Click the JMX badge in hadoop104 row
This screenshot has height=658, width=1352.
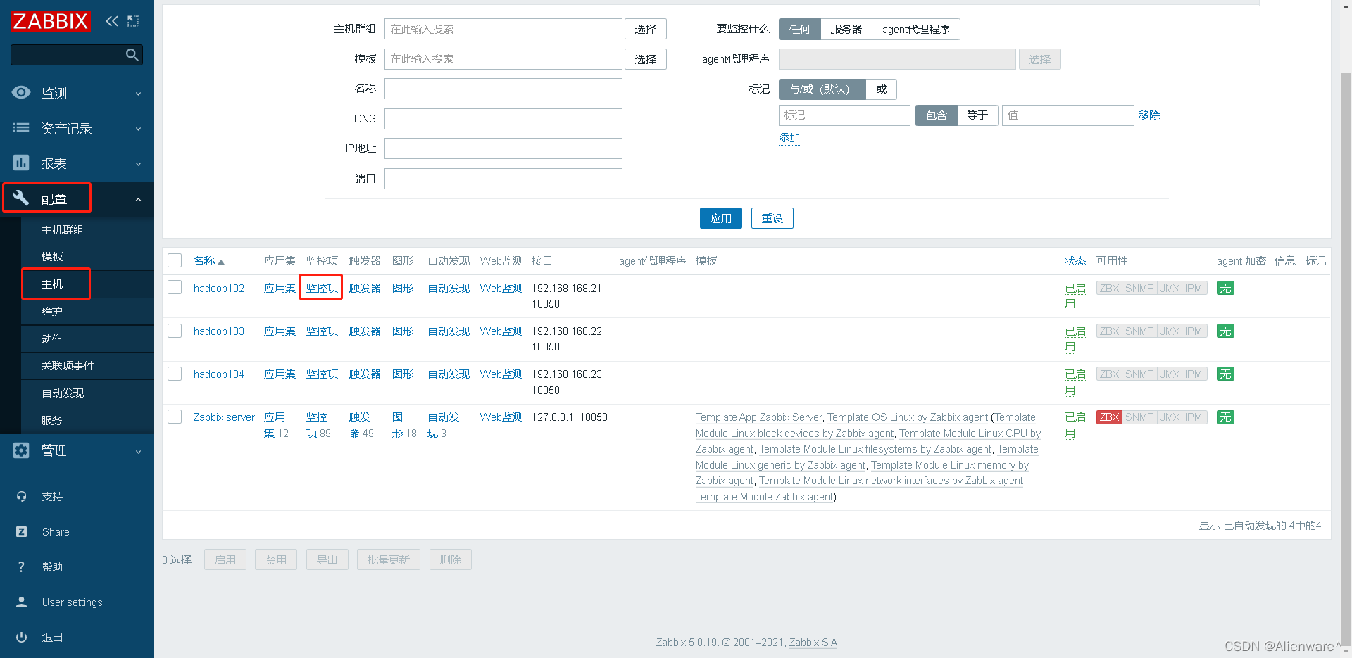(x=1170, y=374)
